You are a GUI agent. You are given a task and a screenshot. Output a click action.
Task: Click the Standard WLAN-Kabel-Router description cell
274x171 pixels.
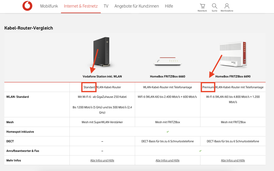tap(102, 87)
